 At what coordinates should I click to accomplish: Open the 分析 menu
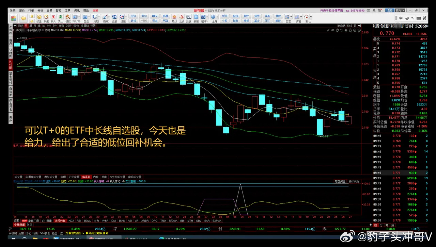[40, 11]
